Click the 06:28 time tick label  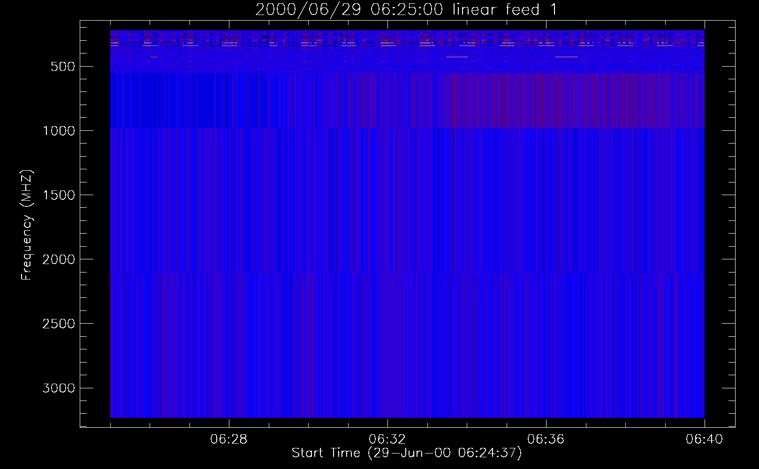(x=229, y=439)
